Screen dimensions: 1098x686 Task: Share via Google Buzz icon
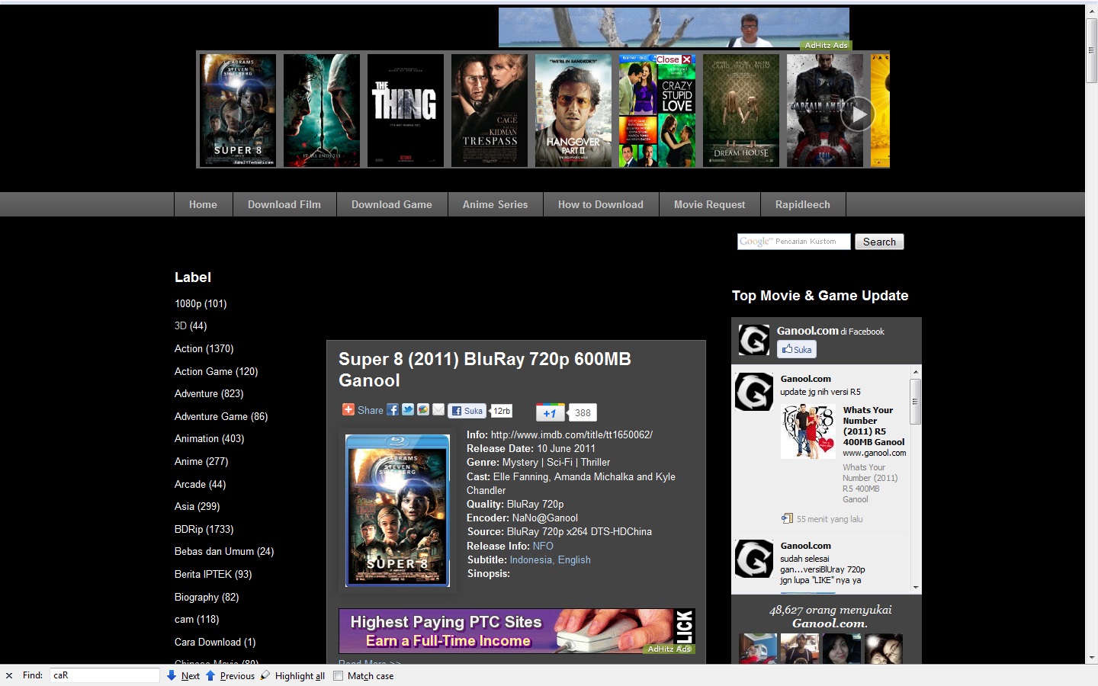click(423, 409)
